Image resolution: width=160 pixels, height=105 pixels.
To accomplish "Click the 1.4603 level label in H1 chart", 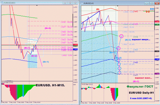I will 135,50.
